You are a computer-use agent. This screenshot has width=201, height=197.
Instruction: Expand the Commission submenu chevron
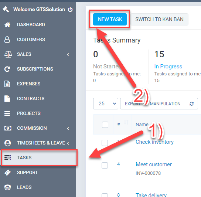[x=68, y=129]
